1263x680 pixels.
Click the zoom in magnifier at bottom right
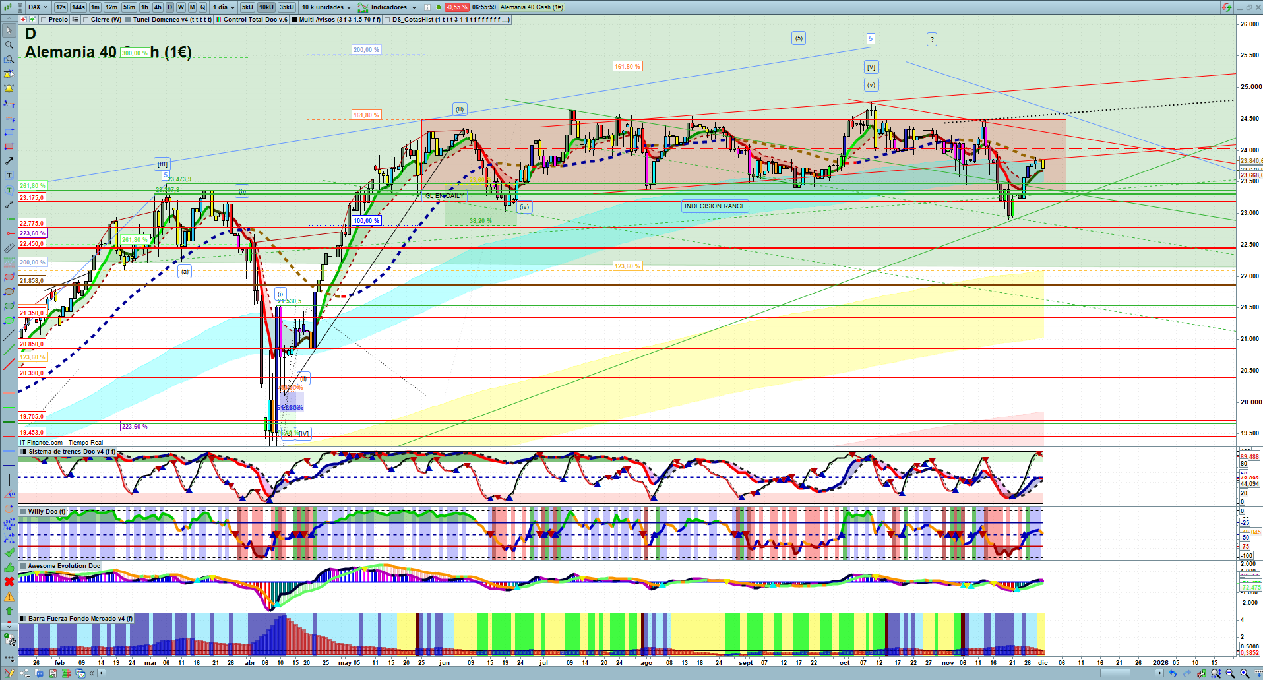pyautogui.click(x=1245, y=673)
